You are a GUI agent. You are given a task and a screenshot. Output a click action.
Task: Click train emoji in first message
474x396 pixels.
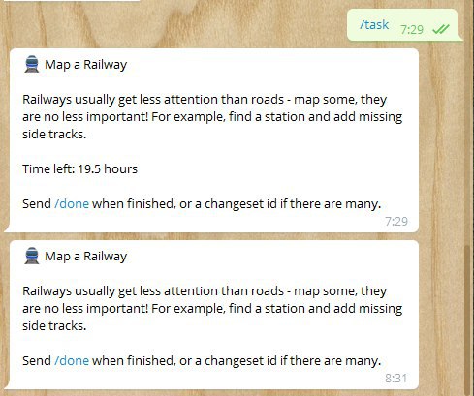[x=32, y=64]
